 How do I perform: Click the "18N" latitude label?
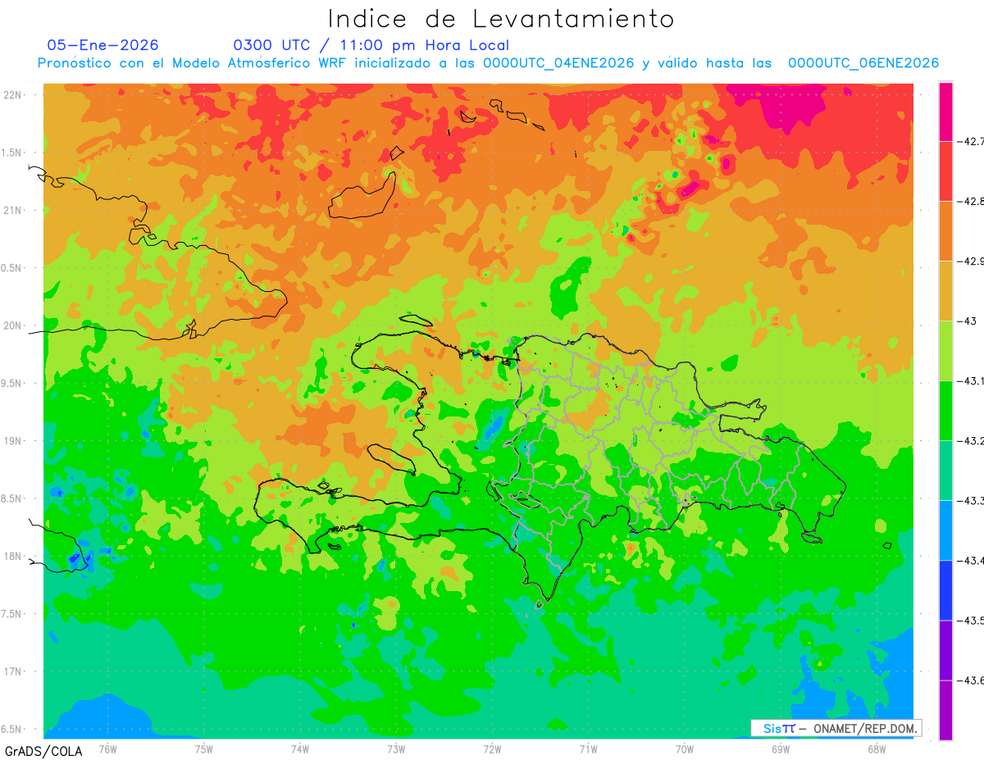14,557
